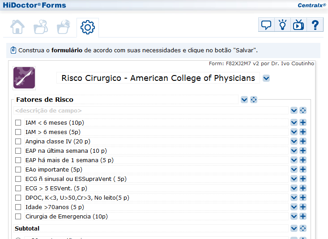The width and height of the screenshot is (328, 239).
Task: Expand the Fatores de Risco section dropdown
Action: [244, 100]
